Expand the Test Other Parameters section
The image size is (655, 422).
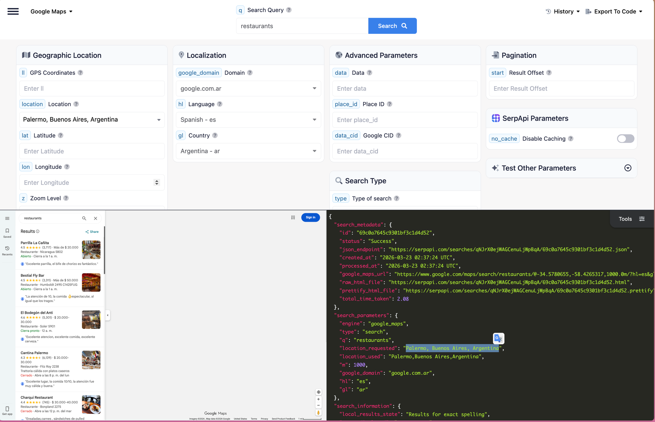tap(627, 168)
